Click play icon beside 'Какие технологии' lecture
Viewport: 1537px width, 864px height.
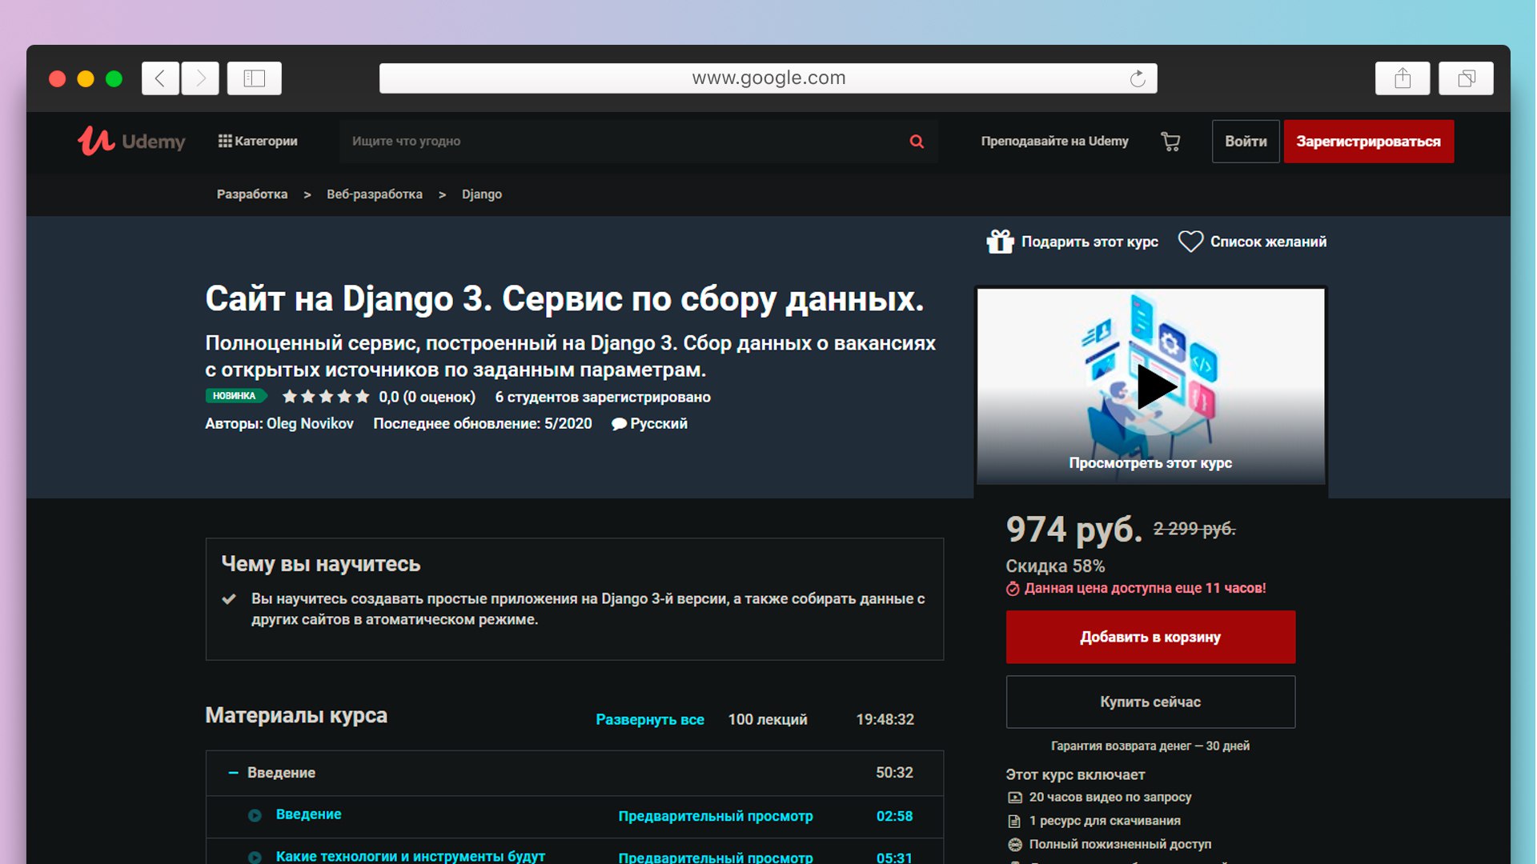click(x=255, y=858)
